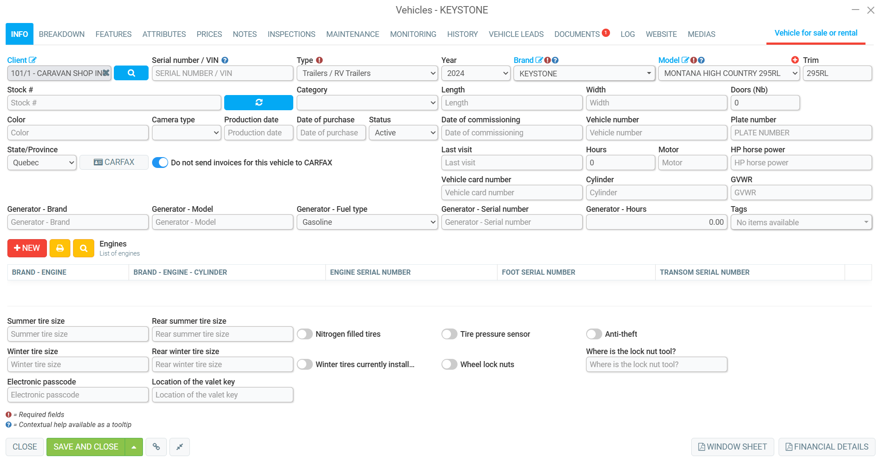Toggle Wheel lock nuts switch
Viewport: 882px width, 460px height.
pos(450,365)
